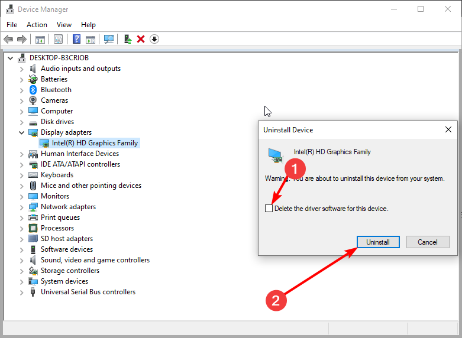Click the Forward arrow toolbar icon
This screenshot has height=338, width=462.
[22, 39]
